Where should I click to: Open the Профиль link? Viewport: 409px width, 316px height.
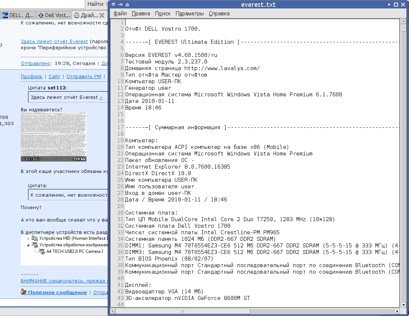[31, 76]
